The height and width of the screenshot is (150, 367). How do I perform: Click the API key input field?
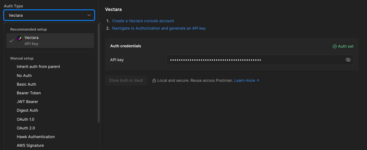click(x=255, y=60)
